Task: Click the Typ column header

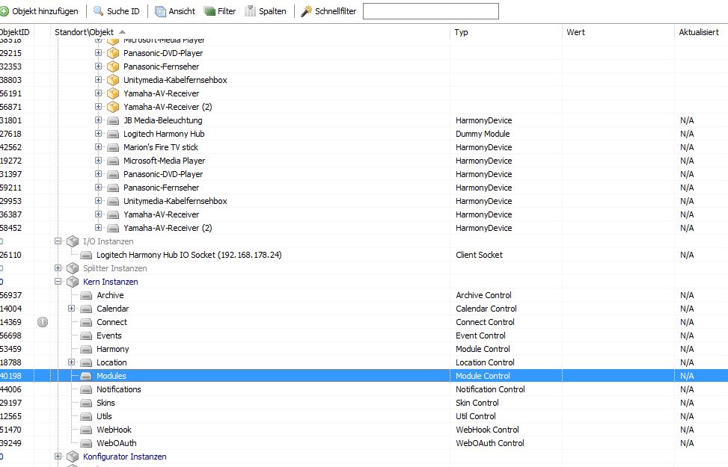Action: point(462,32)
